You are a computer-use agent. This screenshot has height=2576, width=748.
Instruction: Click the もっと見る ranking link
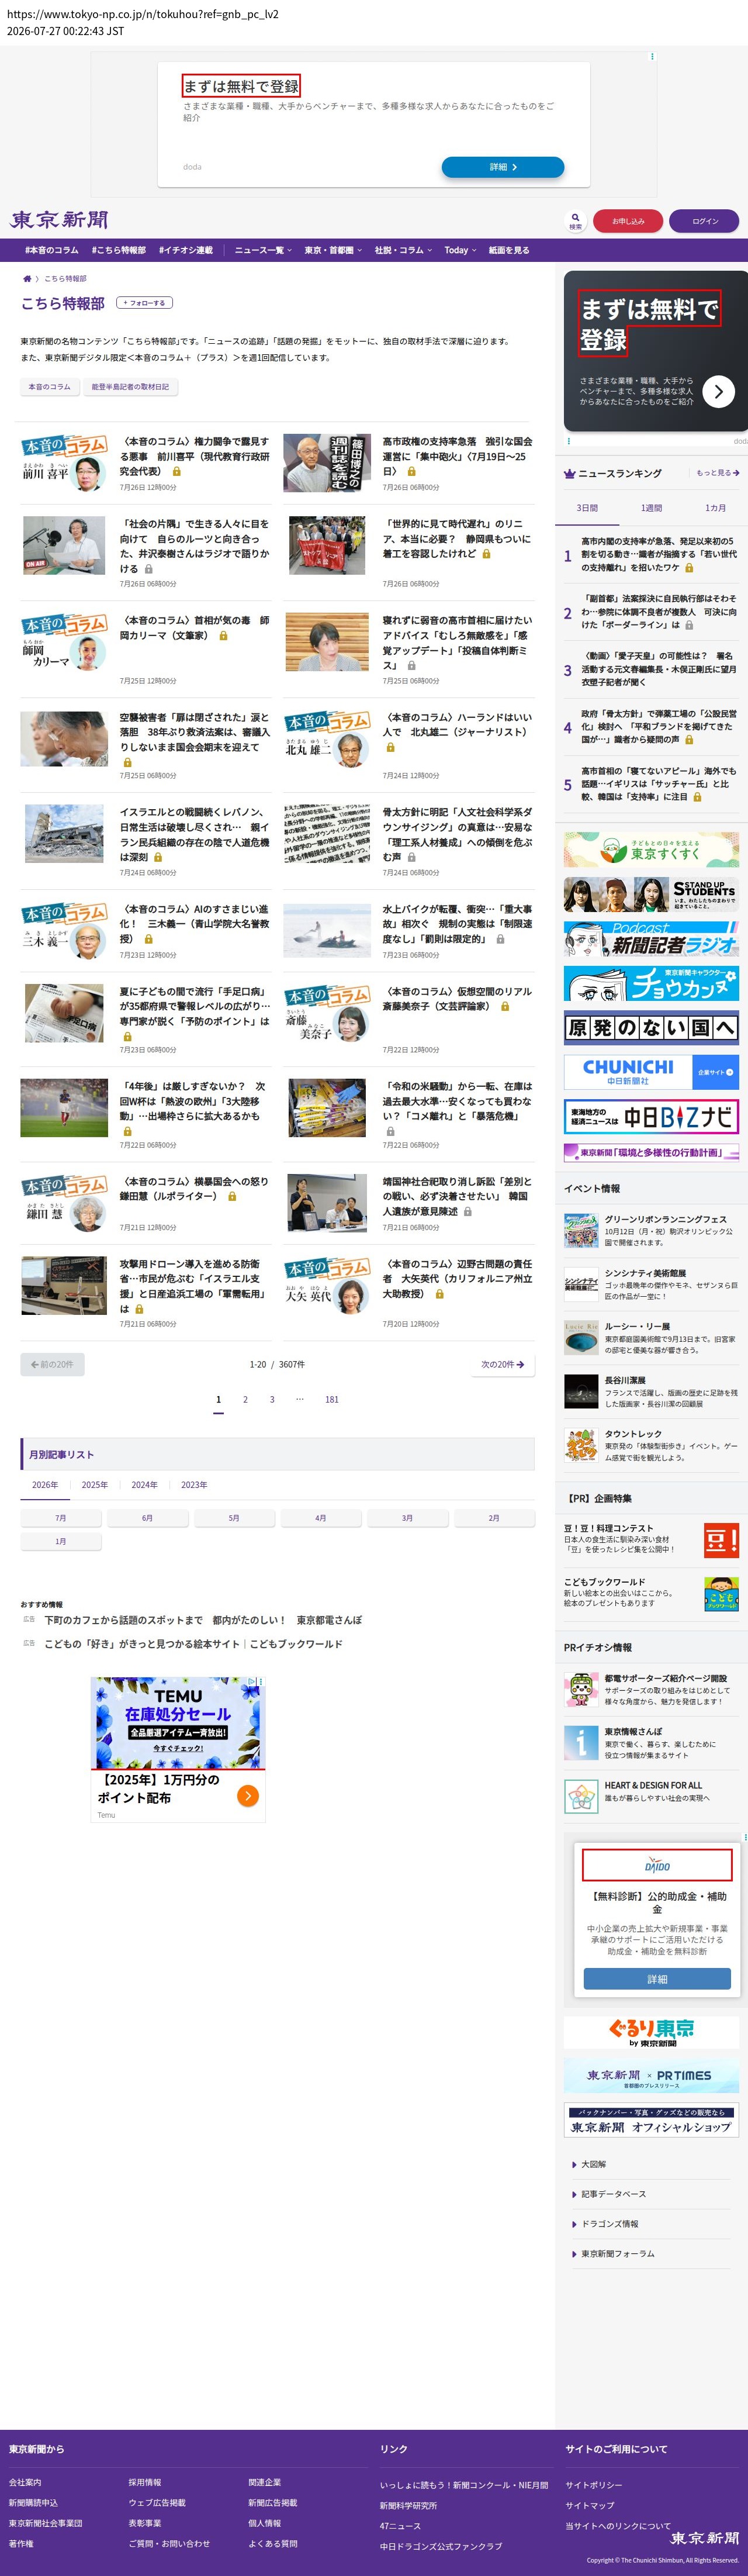coord(718,473)
